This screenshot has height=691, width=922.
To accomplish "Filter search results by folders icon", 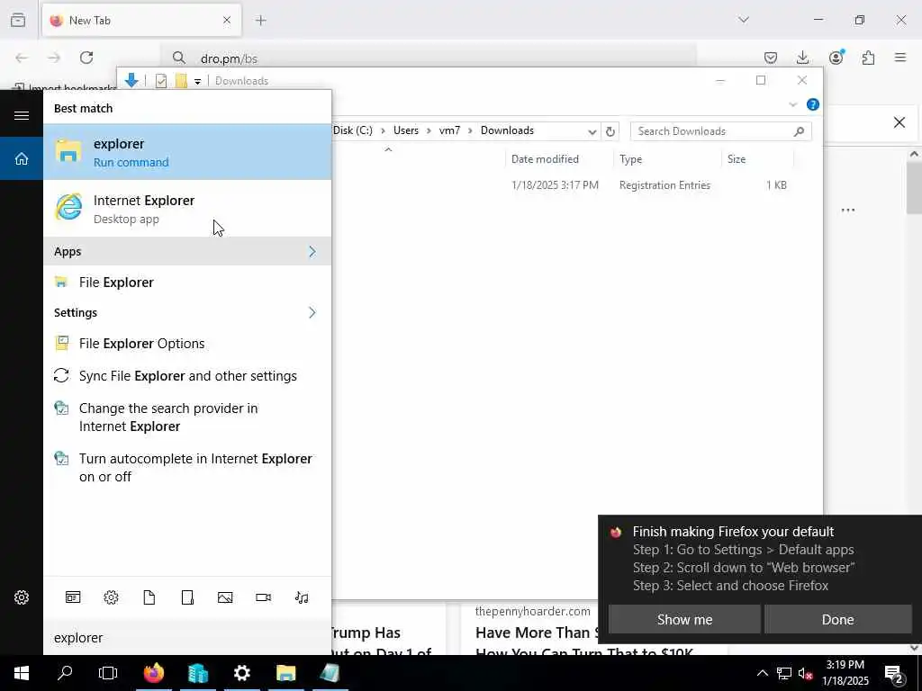I will 187,597.
